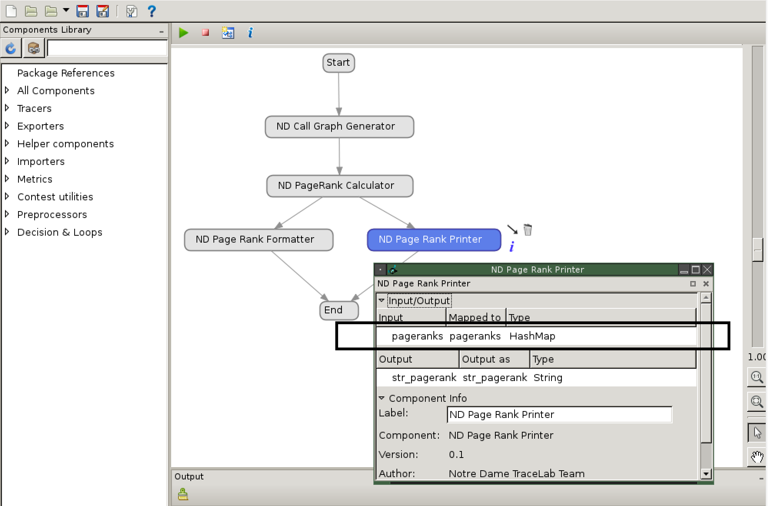This screenshot has width=768, height=506.
Task: Expand the Exporters category
Action: (7, 126)
